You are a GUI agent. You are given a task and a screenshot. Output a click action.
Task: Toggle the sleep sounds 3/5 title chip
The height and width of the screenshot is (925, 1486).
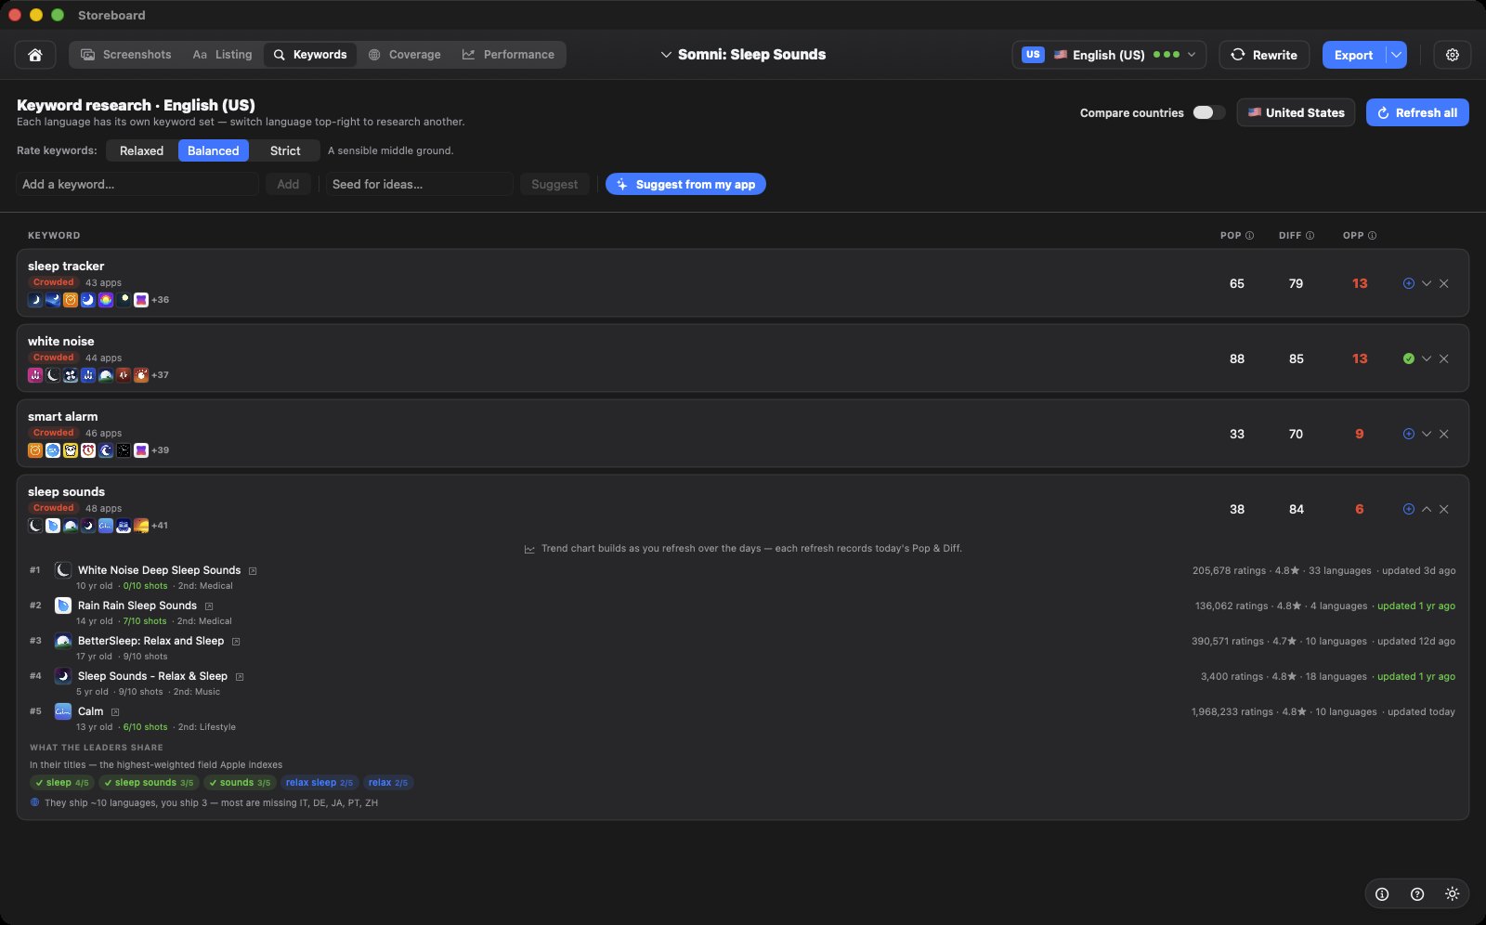pos(149,783)
